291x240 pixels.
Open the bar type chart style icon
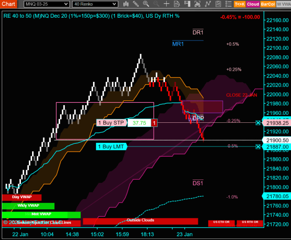(x=126, y=4)
